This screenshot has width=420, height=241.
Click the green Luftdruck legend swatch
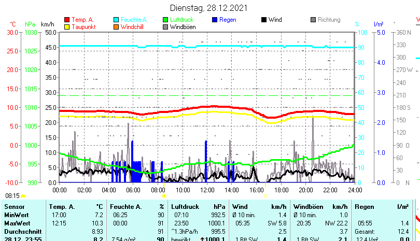[x=166, y=20]
